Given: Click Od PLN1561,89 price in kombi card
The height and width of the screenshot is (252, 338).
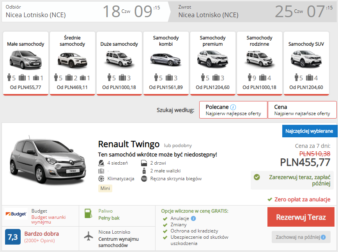Looking at the screenshot, I should coord(166,87).
